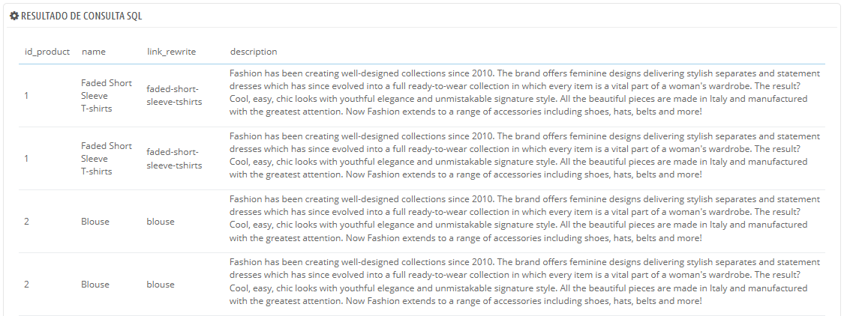The height and width of the screenshot is (316, 844).
Task: Select first row's id_product value 1
Action: 26,96
